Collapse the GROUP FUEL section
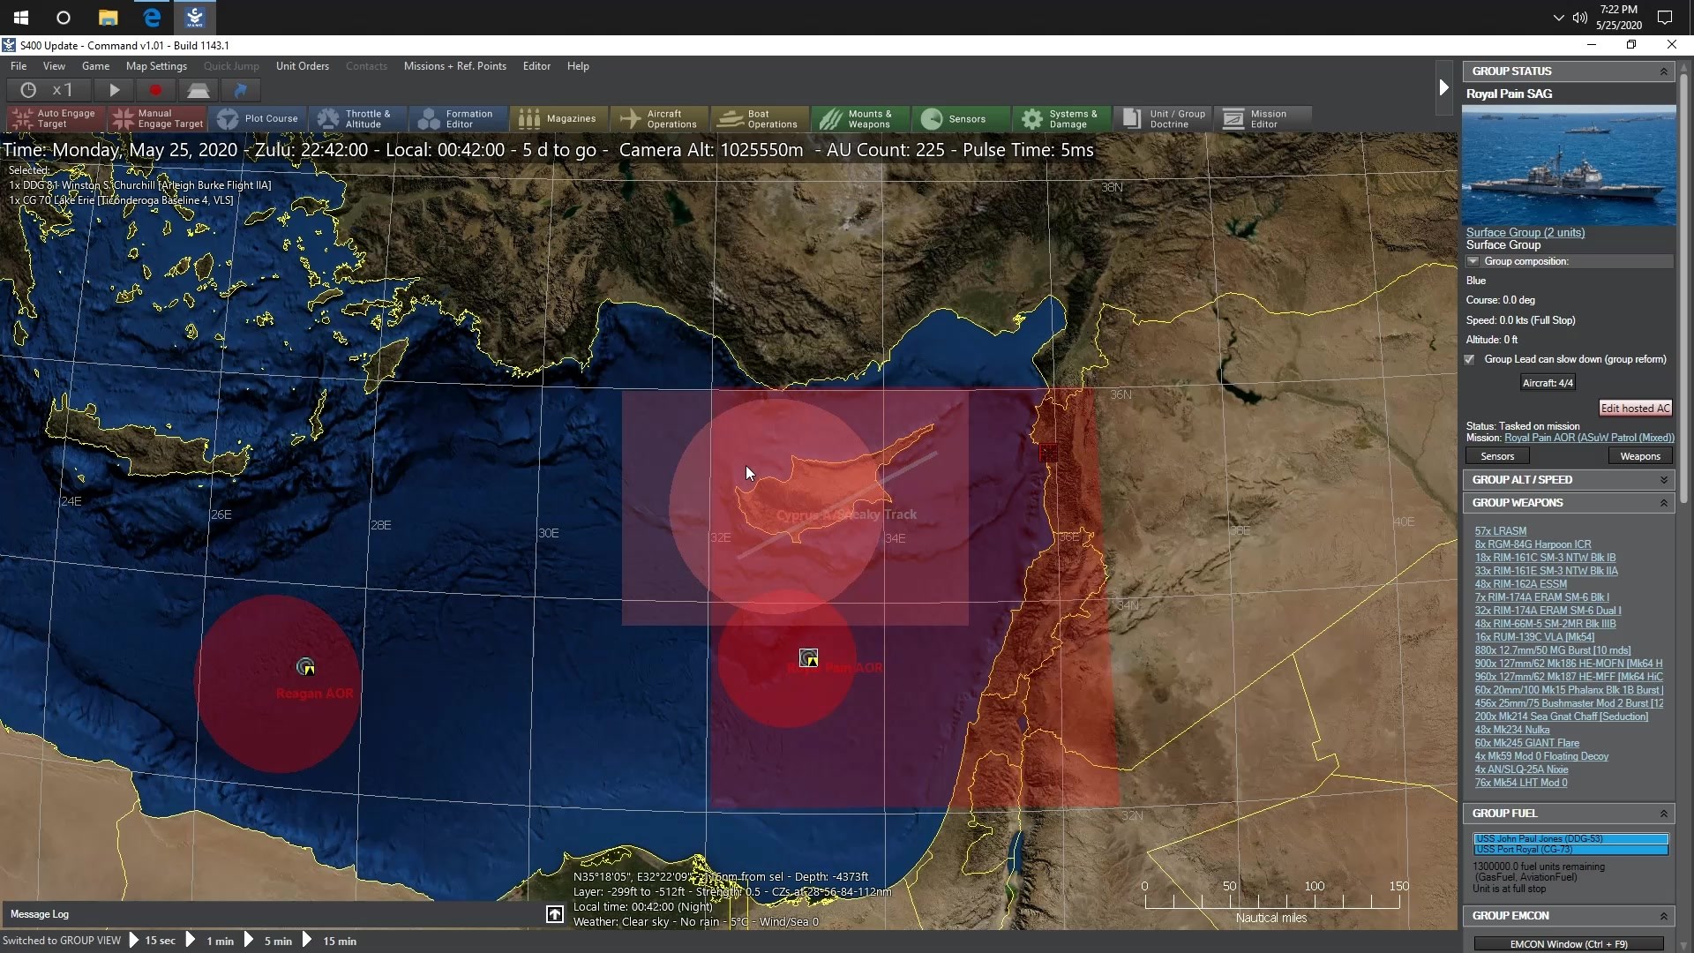 point(1664,814)
